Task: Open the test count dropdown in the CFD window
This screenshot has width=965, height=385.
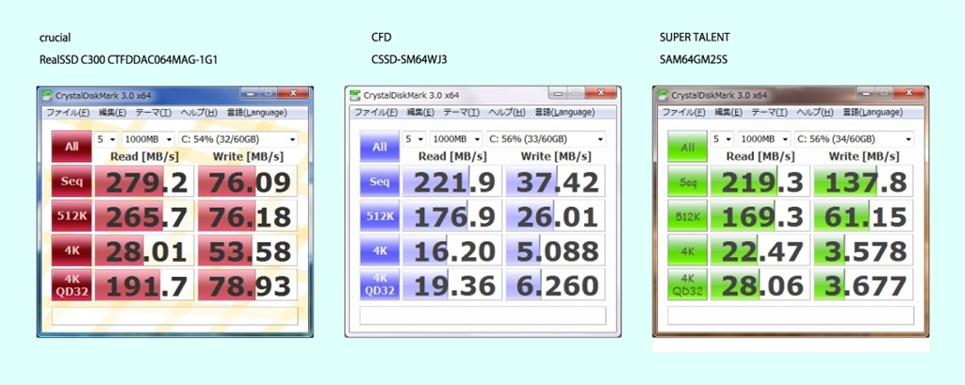Action: click(x=415, y=139)
